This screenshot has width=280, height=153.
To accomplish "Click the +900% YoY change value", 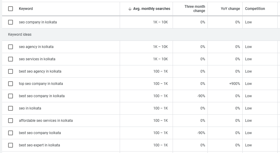I will 234,84.
